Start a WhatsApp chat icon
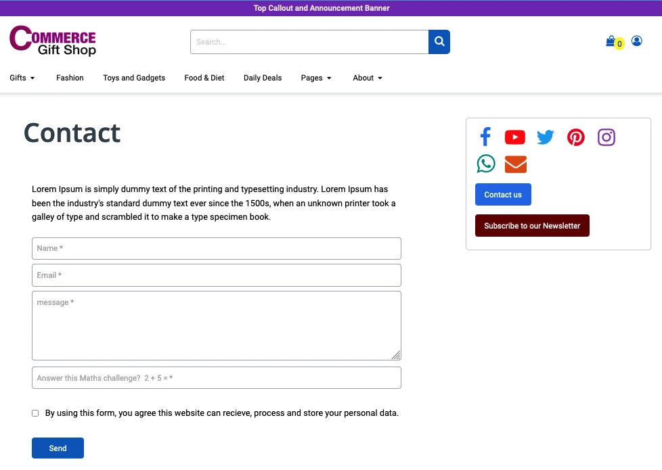 coord(486,164)
